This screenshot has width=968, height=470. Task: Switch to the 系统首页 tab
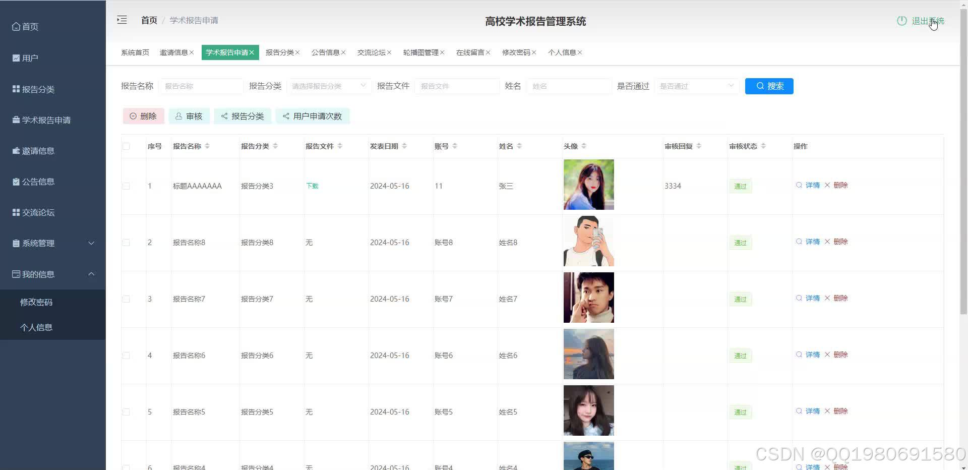click(134, 52)
